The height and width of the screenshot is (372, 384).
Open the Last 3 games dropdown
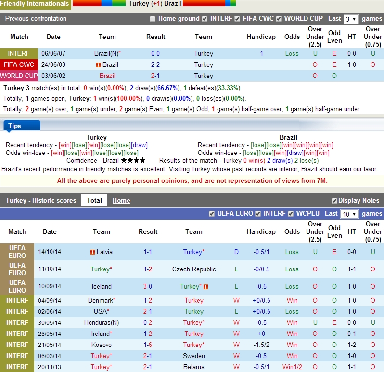pos(351,19)
